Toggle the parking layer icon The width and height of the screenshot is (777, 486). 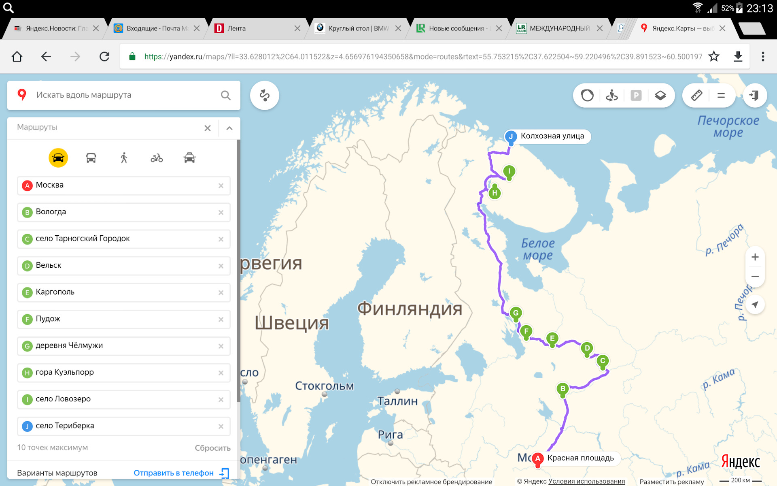pos(636,96)
